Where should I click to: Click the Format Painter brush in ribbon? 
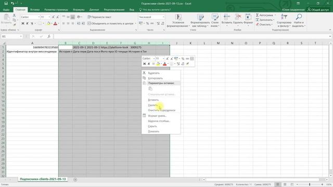(14, 24)
